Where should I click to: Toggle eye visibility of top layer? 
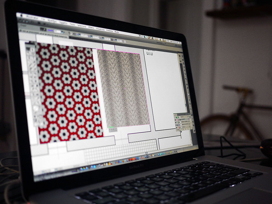[x=175, y=117]
